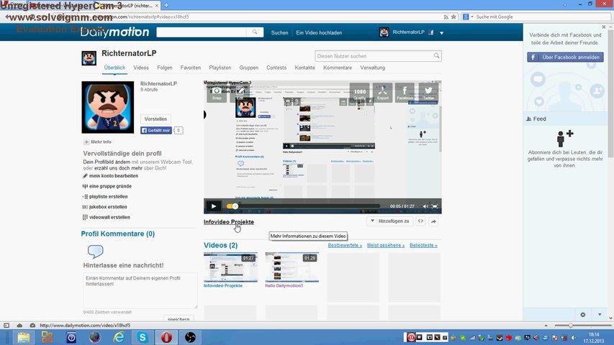Open the Ein Video hochladen link
This screenshot has height=345, width=614.
[x=319, y=33]
